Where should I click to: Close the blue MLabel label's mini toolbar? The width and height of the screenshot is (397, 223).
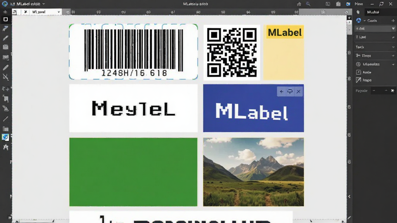(x=299, y=91)
